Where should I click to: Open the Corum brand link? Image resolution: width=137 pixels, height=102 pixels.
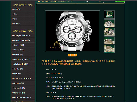18,55
